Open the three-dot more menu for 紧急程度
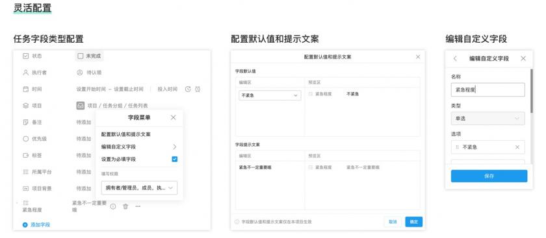Screen dimensions: 546x238 point(138,206)
